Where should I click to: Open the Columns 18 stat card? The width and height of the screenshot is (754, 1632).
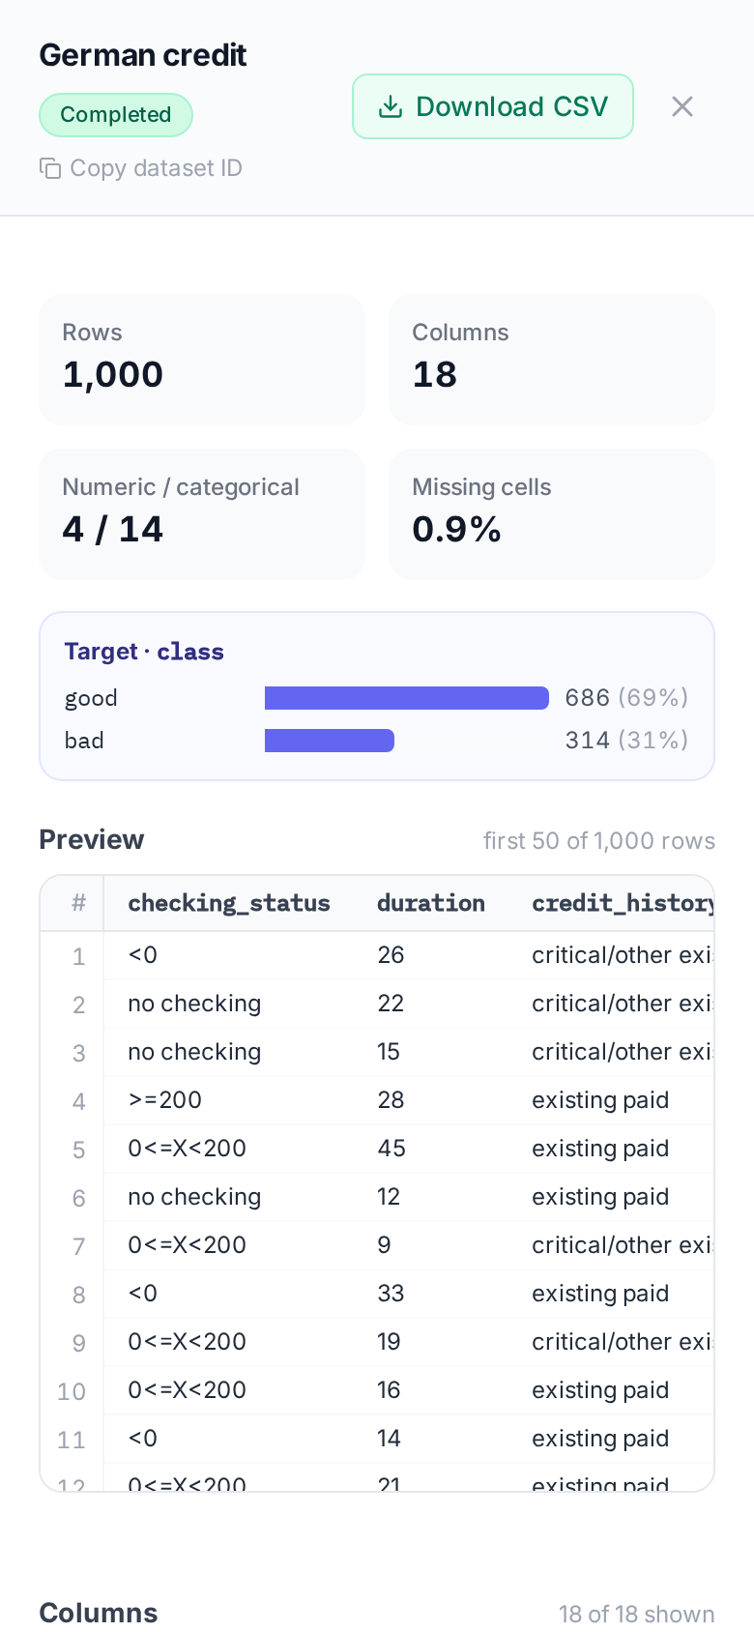tap(552, 360)
